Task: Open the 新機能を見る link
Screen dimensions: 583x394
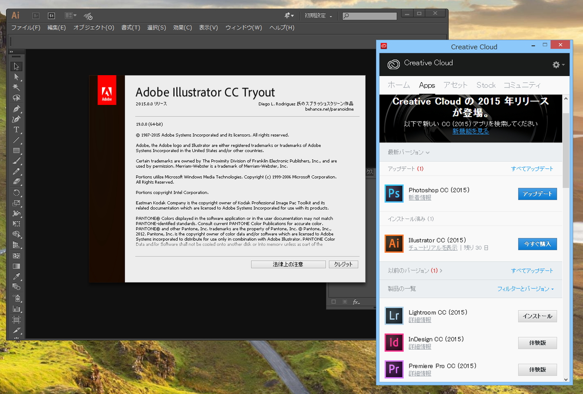Action: [x=470, y=131]
